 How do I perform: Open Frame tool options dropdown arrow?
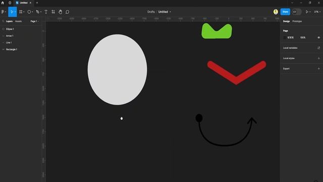pyautogui.click(x=24, y=12)
